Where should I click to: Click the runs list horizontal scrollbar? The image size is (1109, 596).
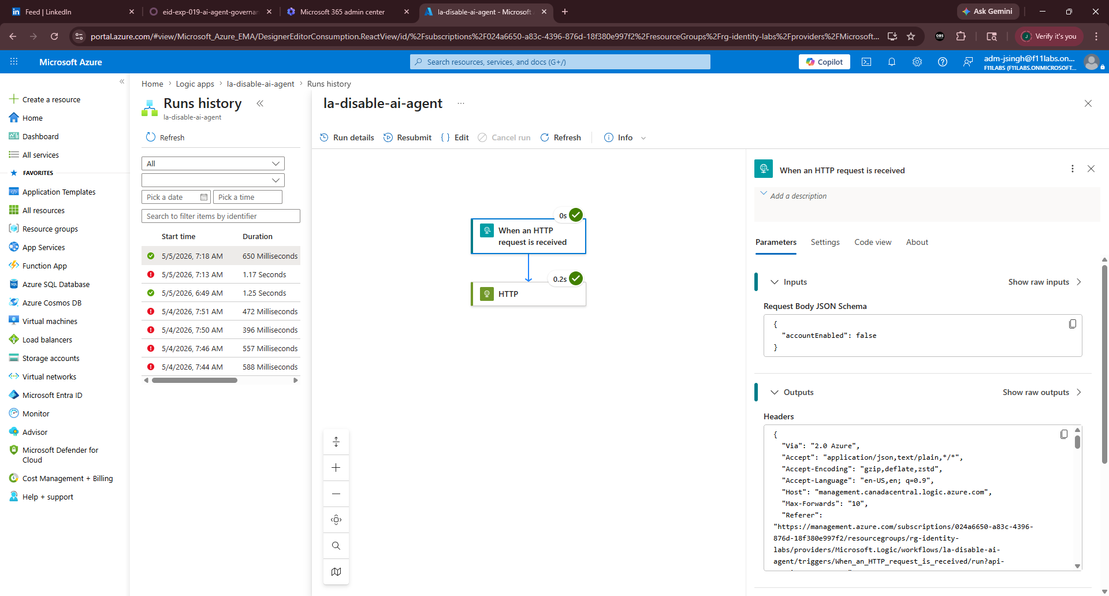(x=195, y=381)
